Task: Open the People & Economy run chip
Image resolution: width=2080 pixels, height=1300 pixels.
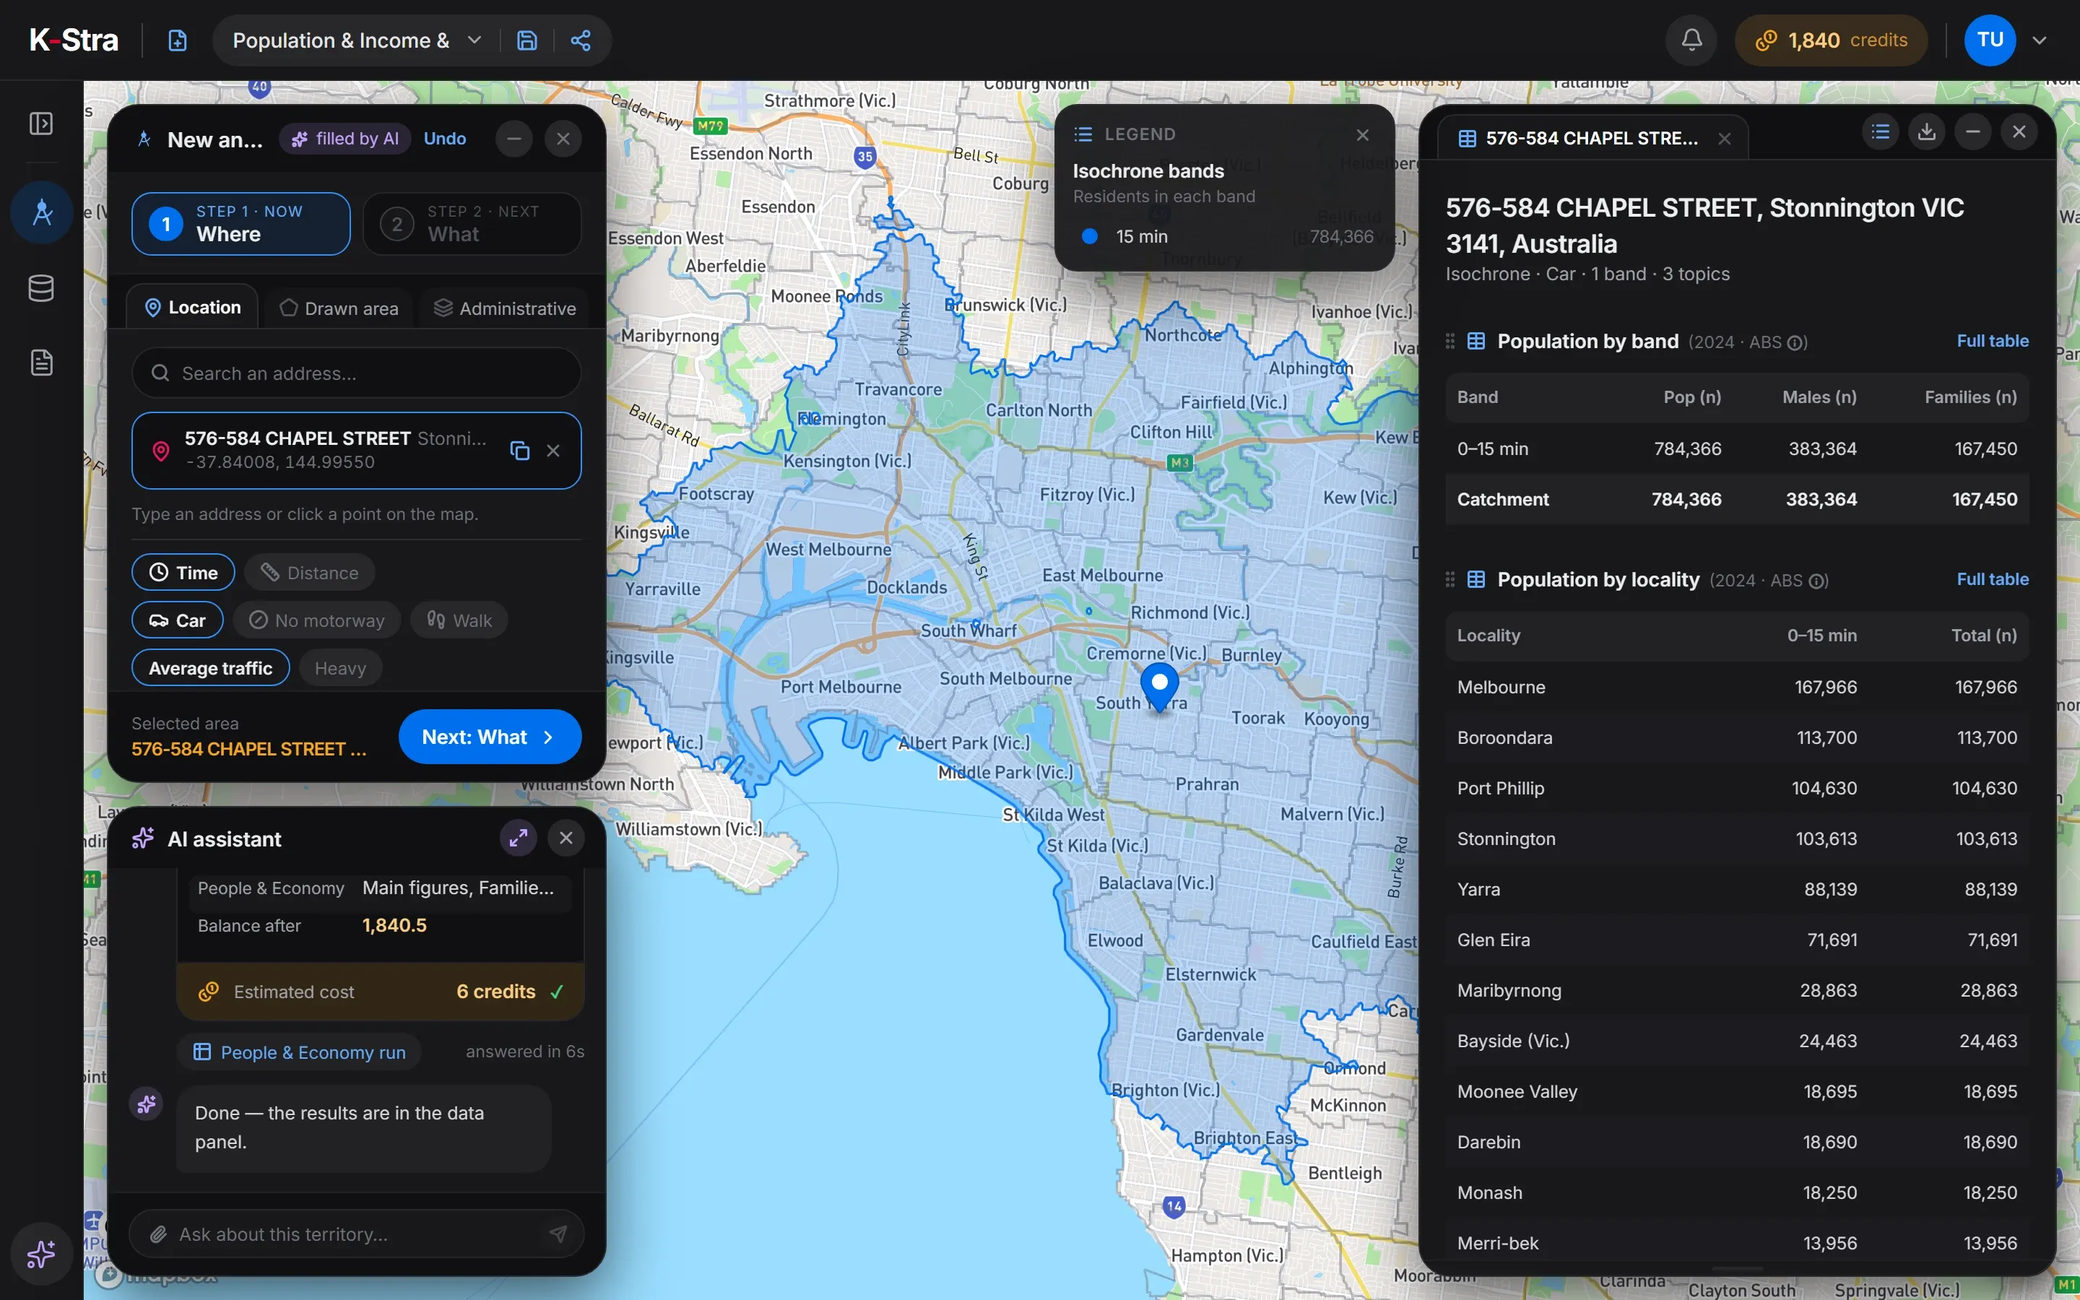Action: pos(299,1052)
